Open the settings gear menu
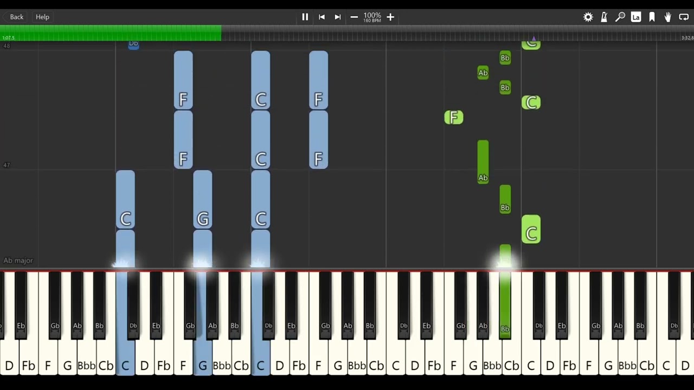 588,17
